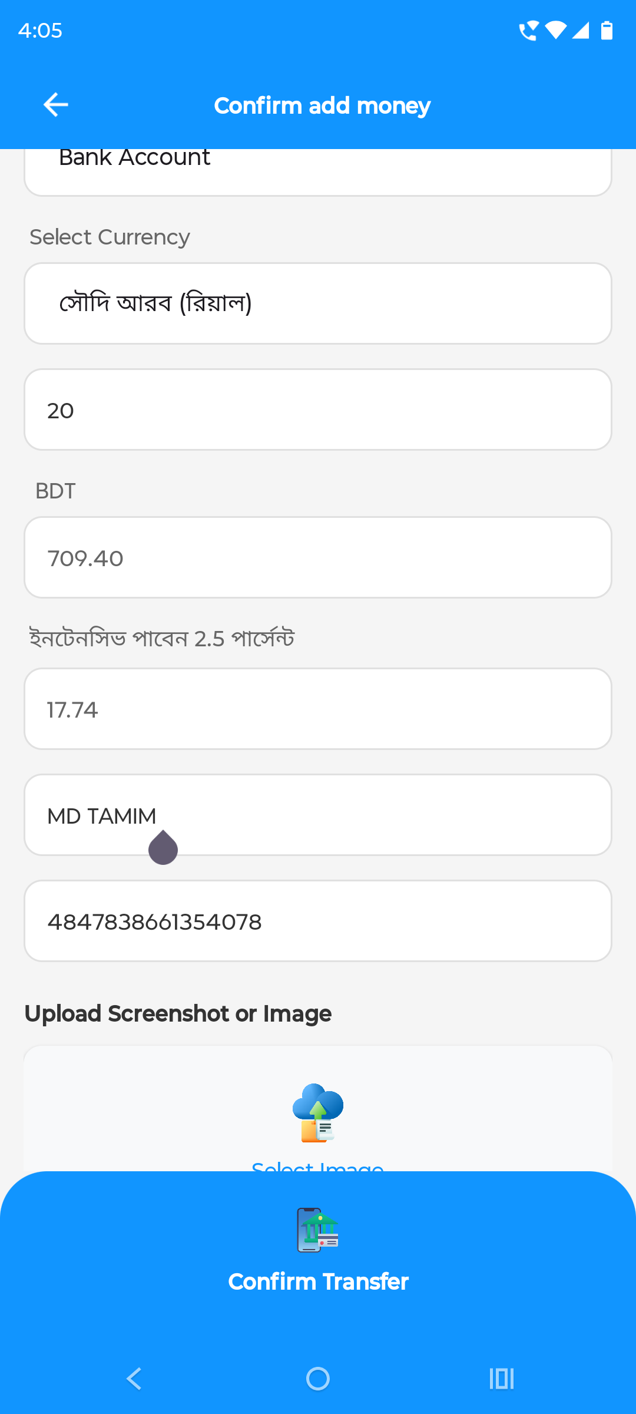Tap the Select Image link
The image size is (636, 1414).
click(318, 1165)
